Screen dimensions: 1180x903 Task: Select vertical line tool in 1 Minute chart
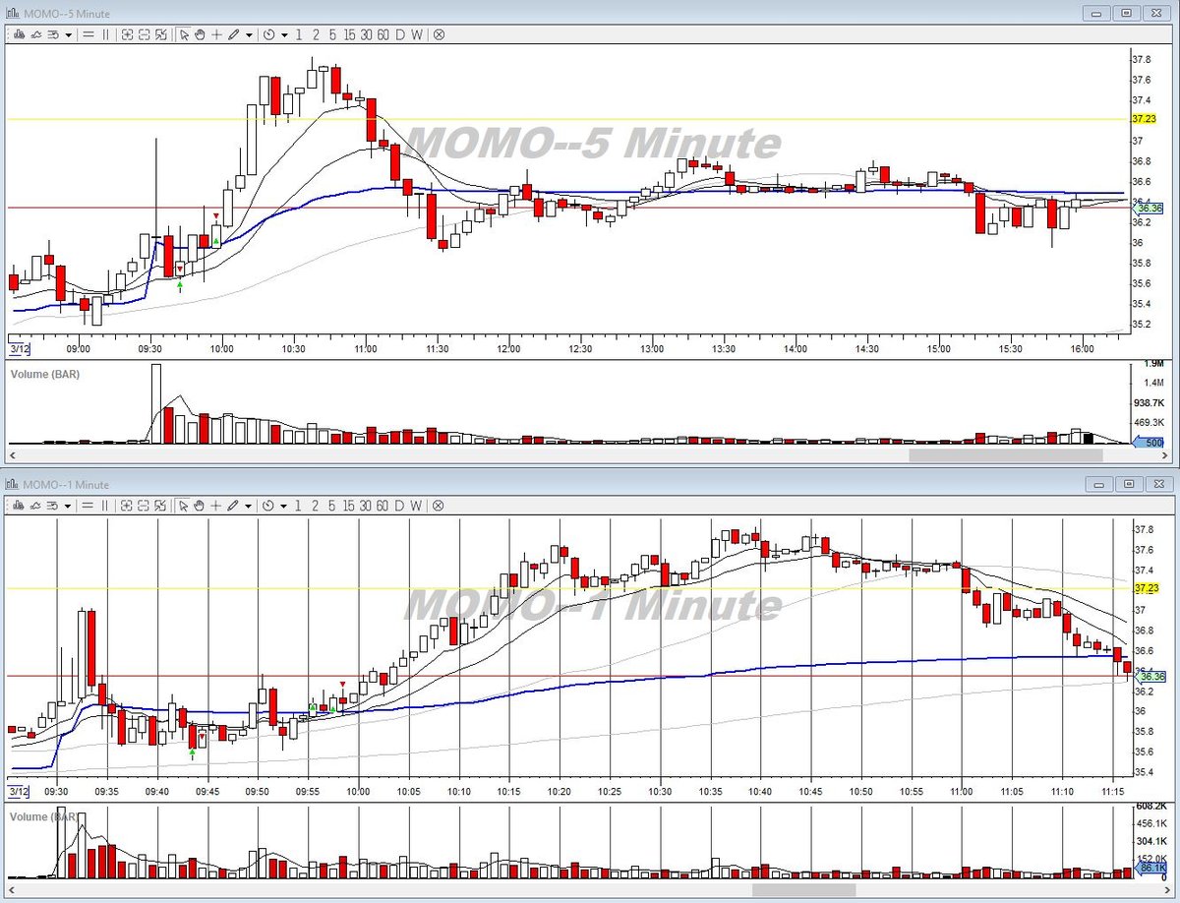pos(105,505)
